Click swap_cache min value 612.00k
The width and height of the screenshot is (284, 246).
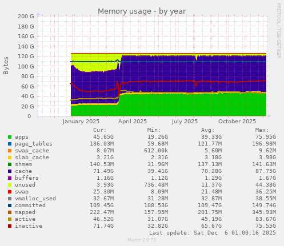point(156,151)
